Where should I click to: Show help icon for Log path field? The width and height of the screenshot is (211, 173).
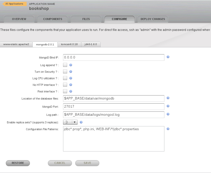(168, 114)
